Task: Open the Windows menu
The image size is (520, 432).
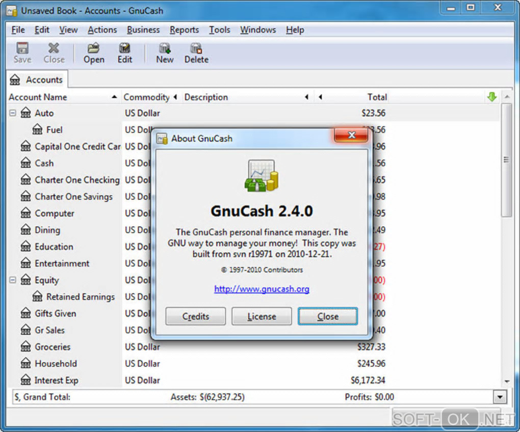Action: [258, 30]
